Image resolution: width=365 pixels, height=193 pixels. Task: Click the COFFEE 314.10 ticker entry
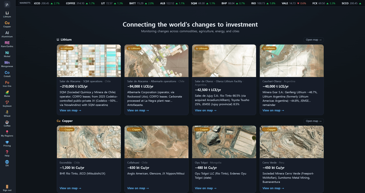(80, 3)
